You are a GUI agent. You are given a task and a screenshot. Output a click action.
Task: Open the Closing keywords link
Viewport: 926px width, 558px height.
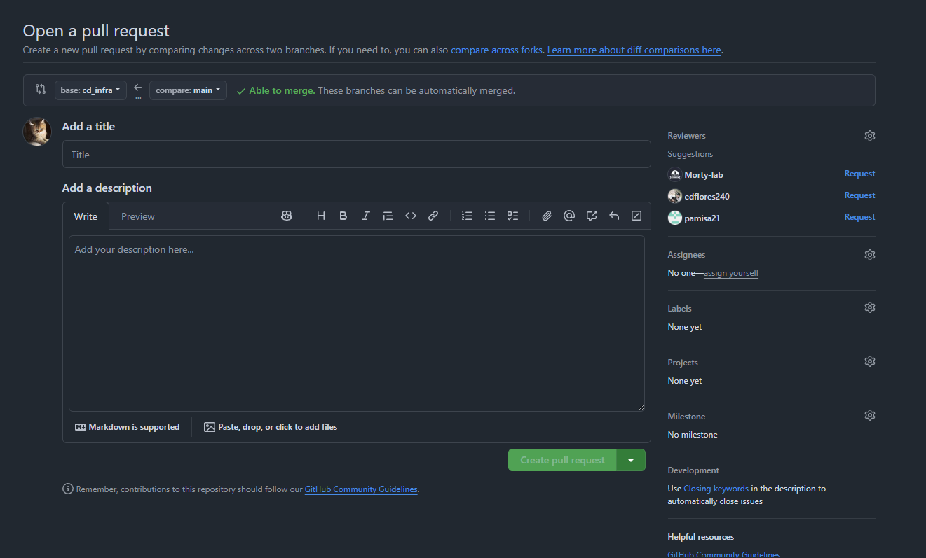tap(716, 489)
